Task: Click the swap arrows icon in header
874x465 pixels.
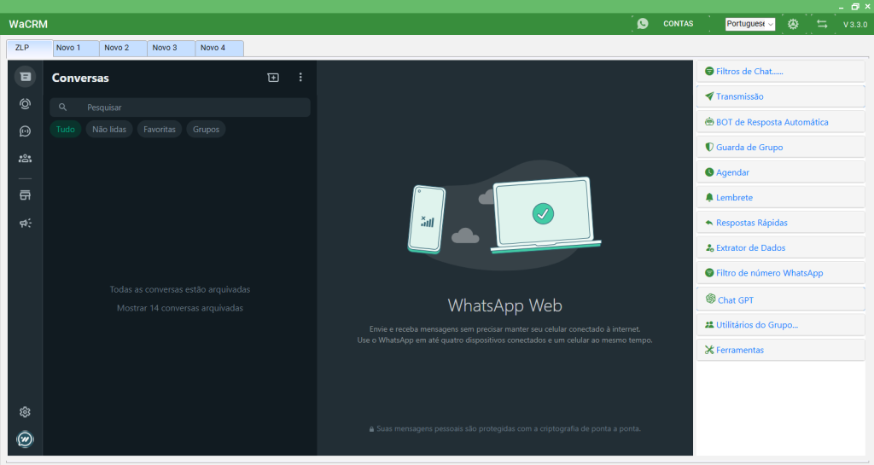Action: point(822,24)
